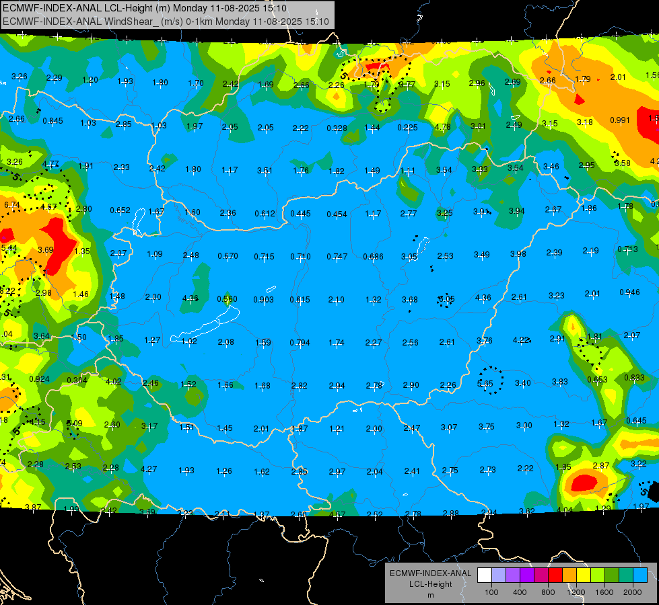Select the grid value 0.794

300,343
